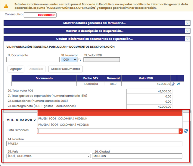Click the Agregar button
Screen dimensions: 193x166
(x=16, y=69)
